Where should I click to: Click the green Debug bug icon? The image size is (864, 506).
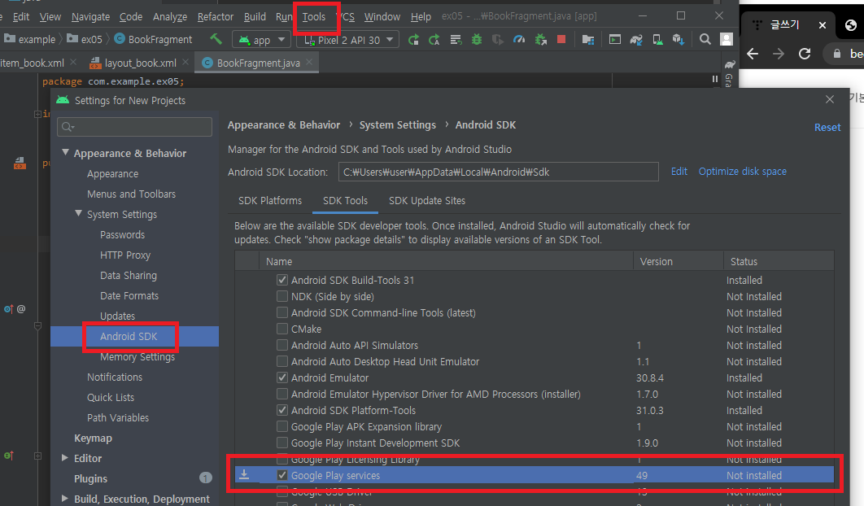click(x=477, y=40)
